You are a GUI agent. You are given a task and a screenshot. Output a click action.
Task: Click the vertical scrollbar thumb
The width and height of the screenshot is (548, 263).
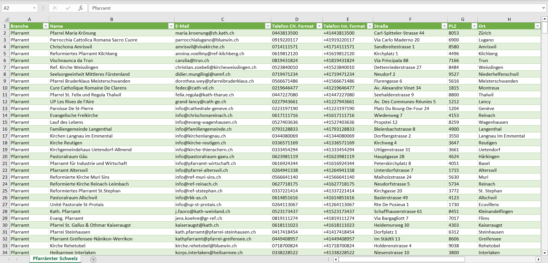pos(545,28)
